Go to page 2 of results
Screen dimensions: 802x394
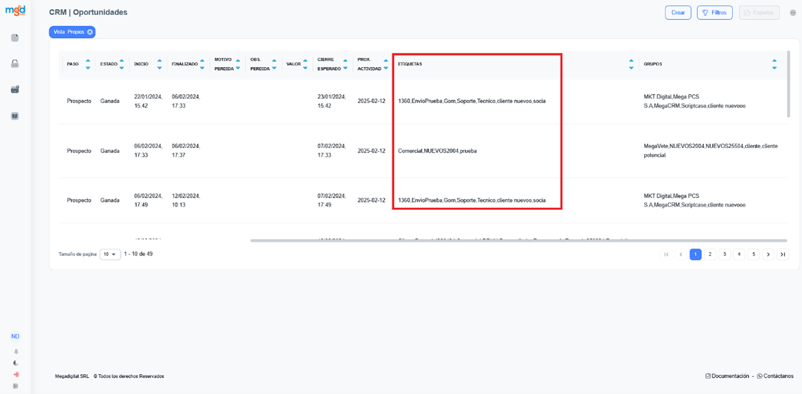coord(710,254)
